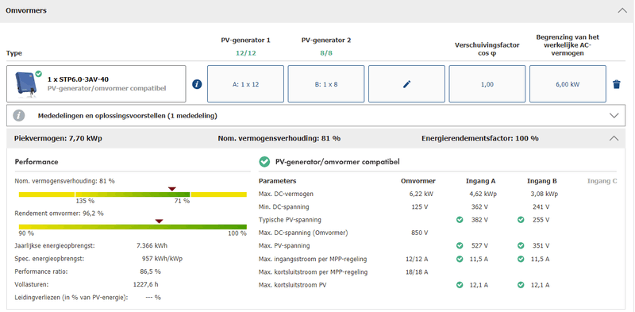Viewport: 635px width, 312px height.
Task: Click the checkmark next to 351 V
Action: point(521,245)
